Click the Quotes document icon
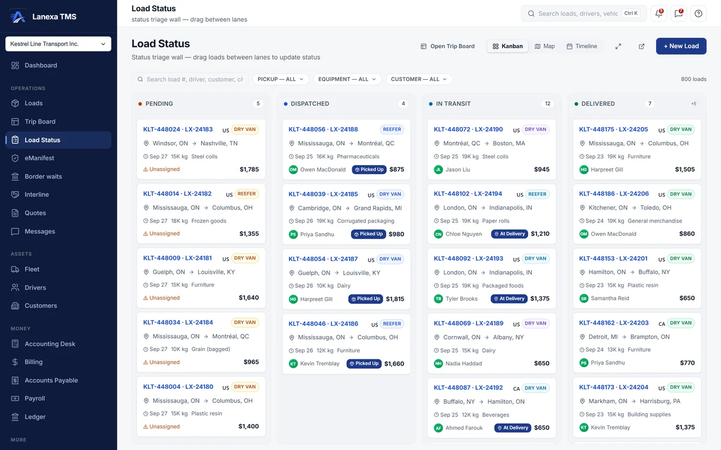The width and height of the screenshot is (721, 450). (x=15, y=213)
